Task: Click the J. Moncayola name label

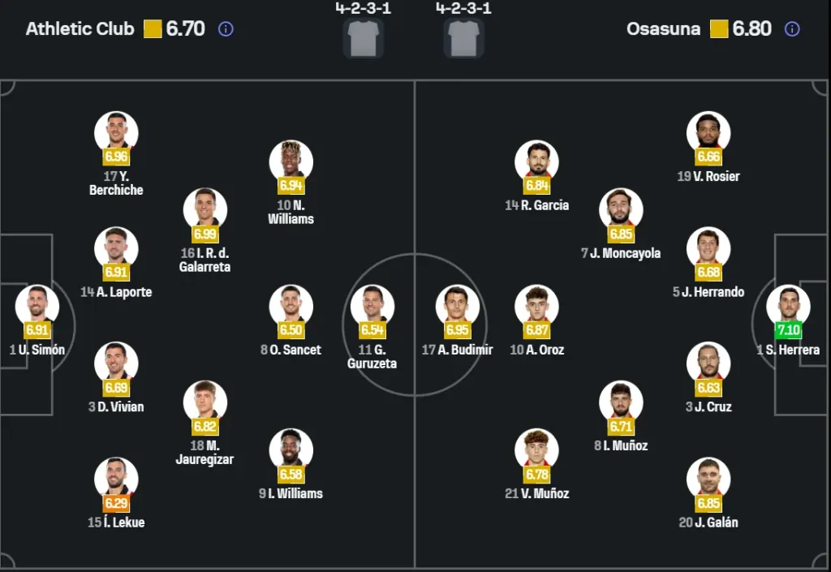Action: [621, 253]
